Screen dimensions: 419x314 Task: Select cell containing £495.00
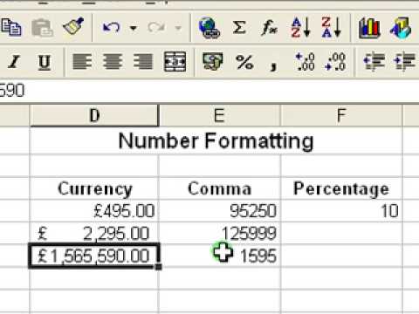coord(94,211)
